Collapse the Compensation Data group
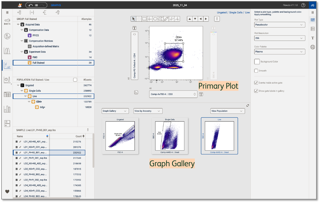320x203 pixels. coord(22,30)
